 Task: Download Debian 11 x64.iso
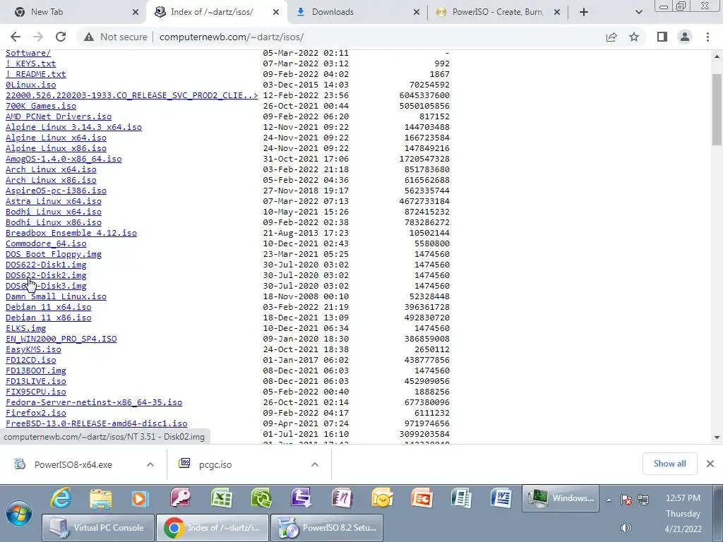pyautogui.click(x=49, y=308)
